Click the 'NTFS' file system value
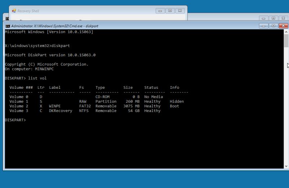 84,111
